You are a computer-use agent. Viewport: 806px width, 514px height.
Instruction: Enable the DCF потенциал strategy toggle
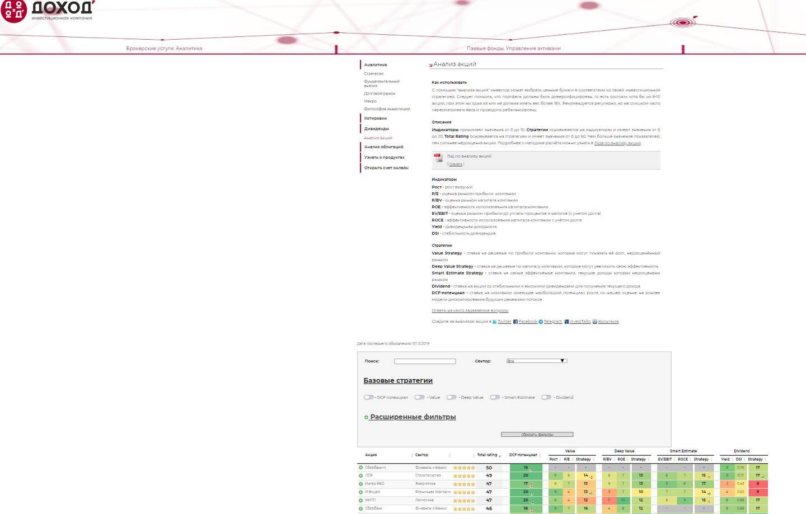(x=368, y=397)
